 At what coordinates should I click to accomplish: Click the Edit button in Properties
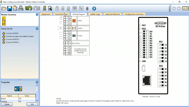[32, 104]
